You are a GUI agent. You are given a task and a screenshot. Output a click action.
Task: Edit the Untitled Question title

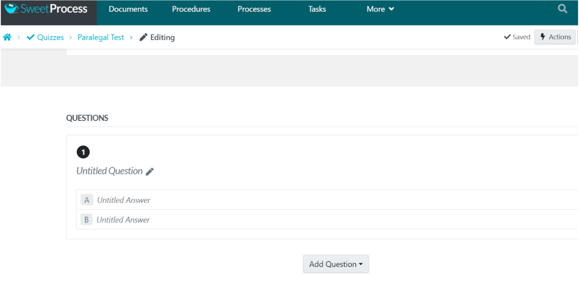tap(109, 171)
